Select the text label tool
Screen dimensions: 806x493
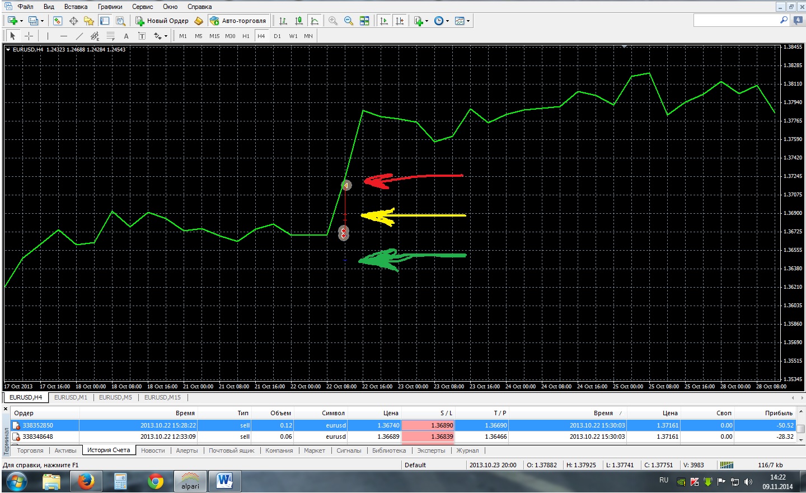pos(142,36)
